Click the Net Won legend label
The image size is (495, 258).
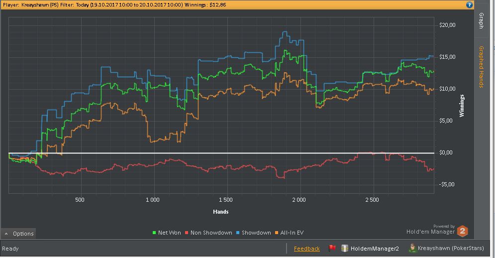coord(170,233)
